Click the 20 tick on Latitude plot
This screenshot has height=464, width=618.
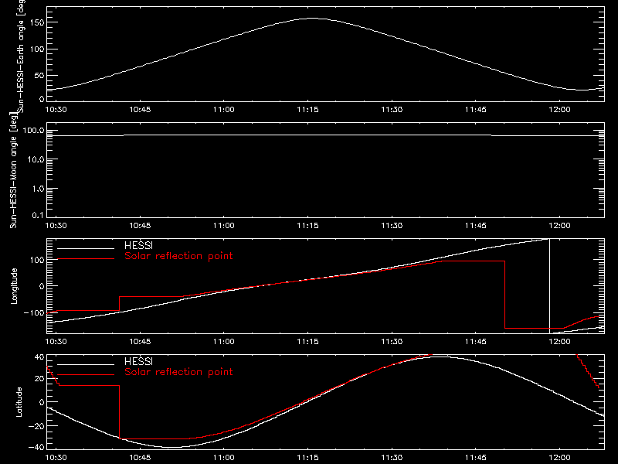pyautogui.click(x=39, y=379)
